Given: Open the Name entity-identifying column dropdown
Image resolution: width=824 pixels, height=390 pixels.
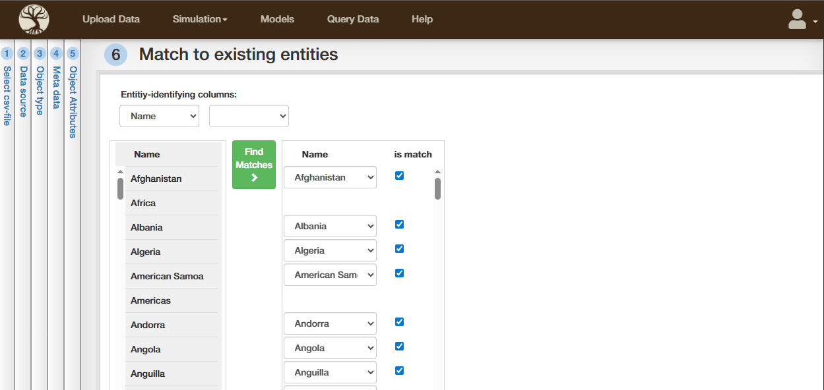Looking at the screenshot, I should [159, 116].
